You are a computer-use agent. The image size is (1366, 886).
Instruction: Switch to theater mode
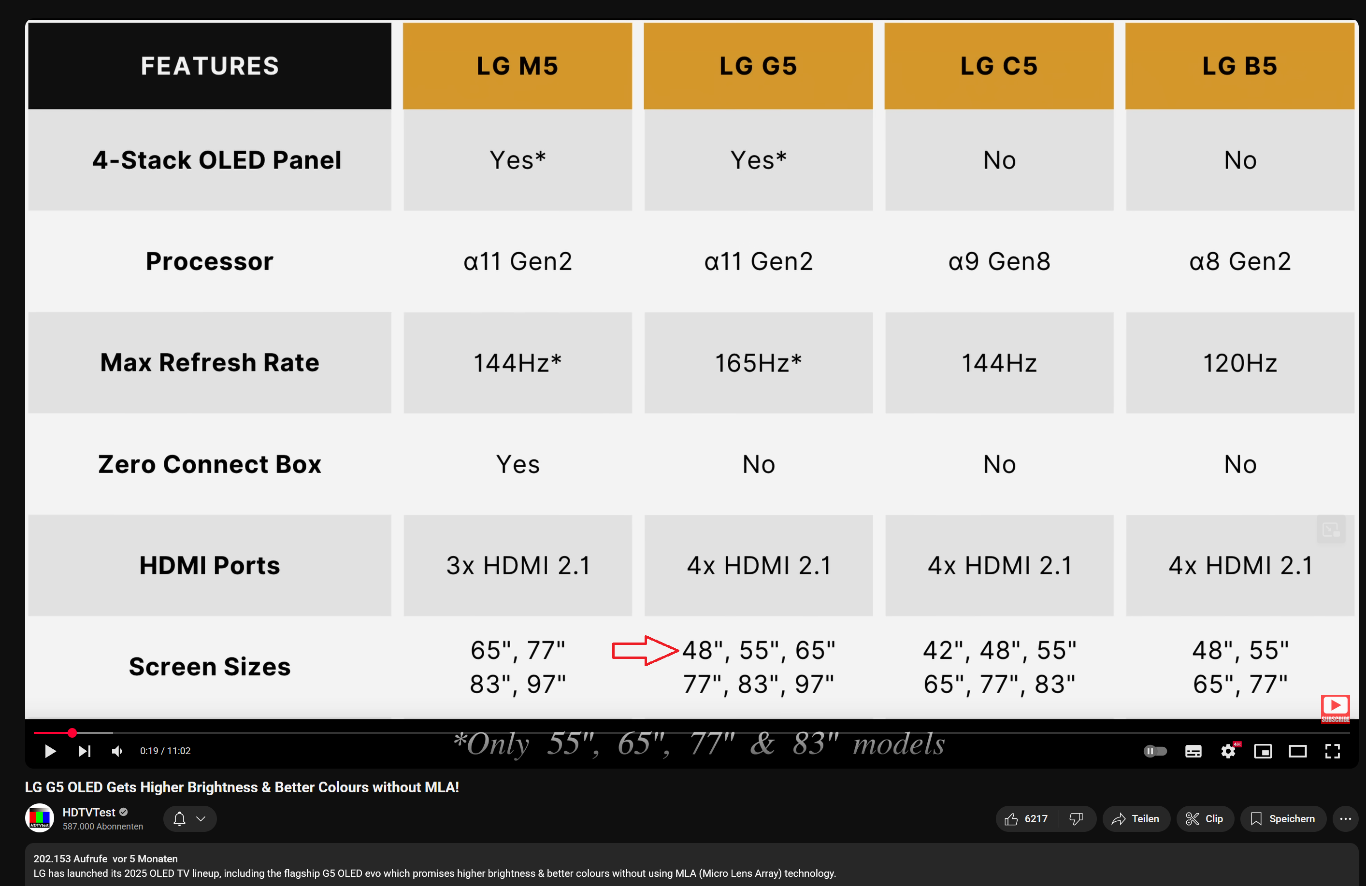tap(1299, 751)
